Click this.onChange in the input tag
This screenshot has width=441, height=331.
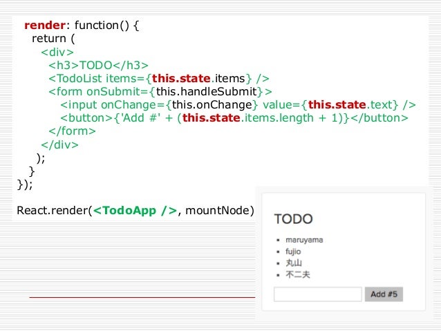coord(212,105)
